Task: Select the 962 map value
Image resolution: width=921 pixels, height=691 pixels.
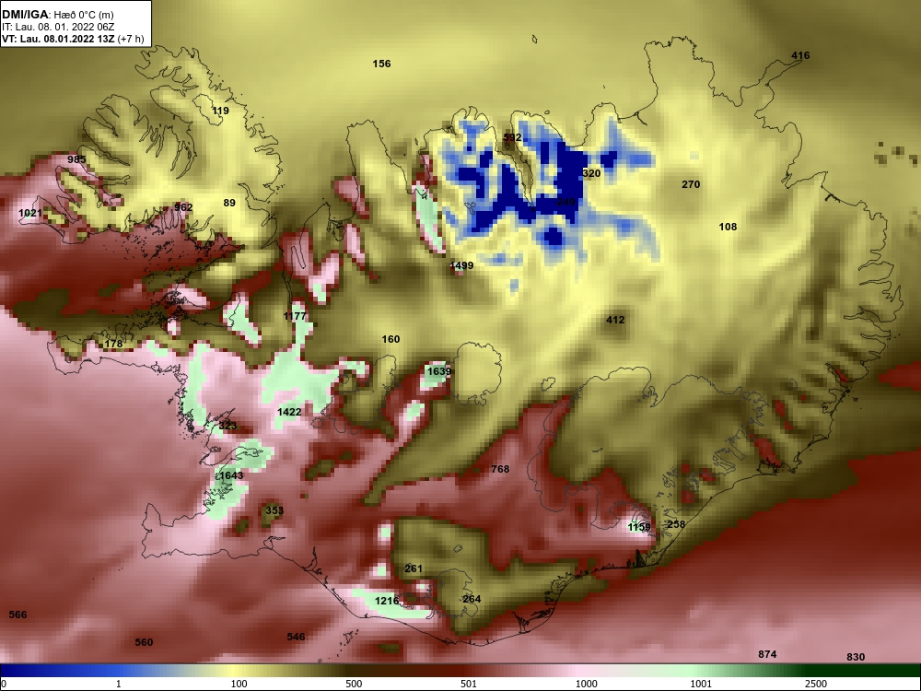Action: tap(183, 207)
